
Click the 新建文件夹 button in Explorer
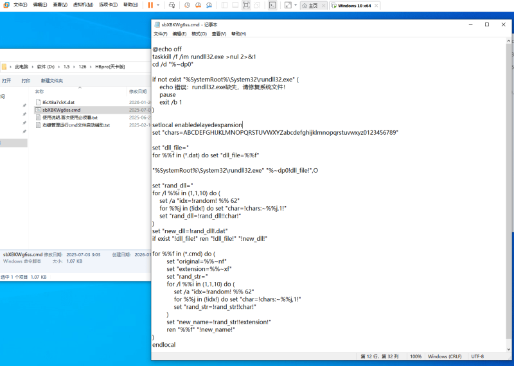[52, 81]
